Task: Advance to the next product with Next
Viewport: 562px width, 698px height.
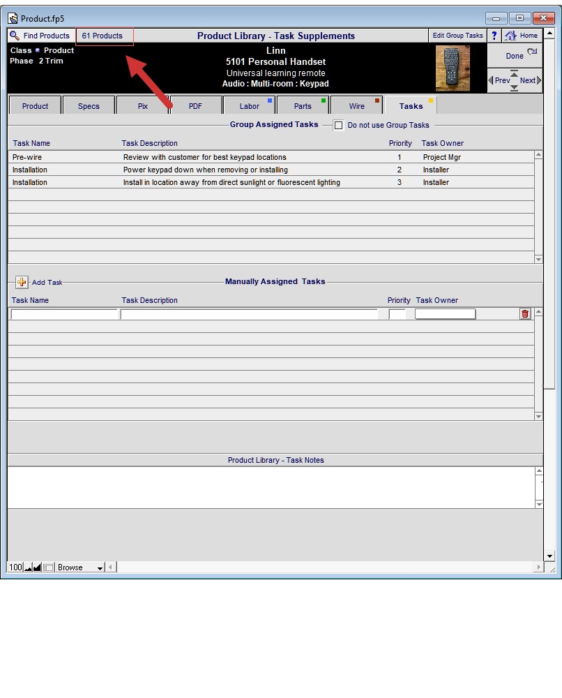Action: point(531,80)
